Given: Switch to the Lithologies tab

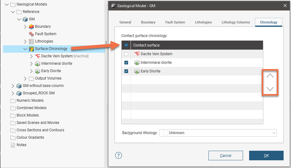Looking at the screenshot, I should coord(203,22).
